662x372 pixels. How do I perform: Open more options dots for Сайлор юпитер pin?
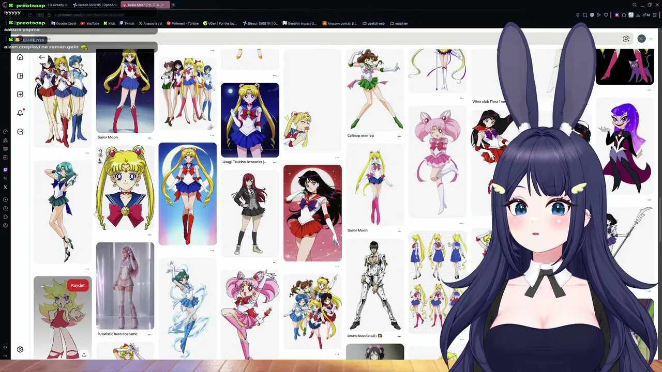[399, 136]
